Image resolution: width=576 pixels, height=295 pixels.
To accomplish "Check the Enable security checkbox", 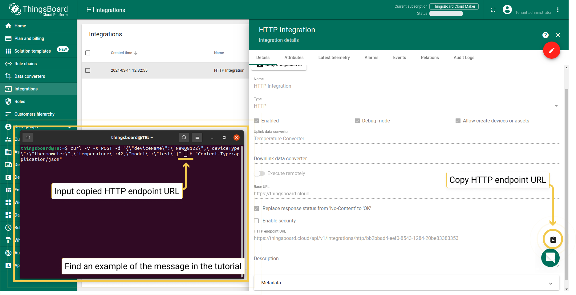I will coord(256,221).
